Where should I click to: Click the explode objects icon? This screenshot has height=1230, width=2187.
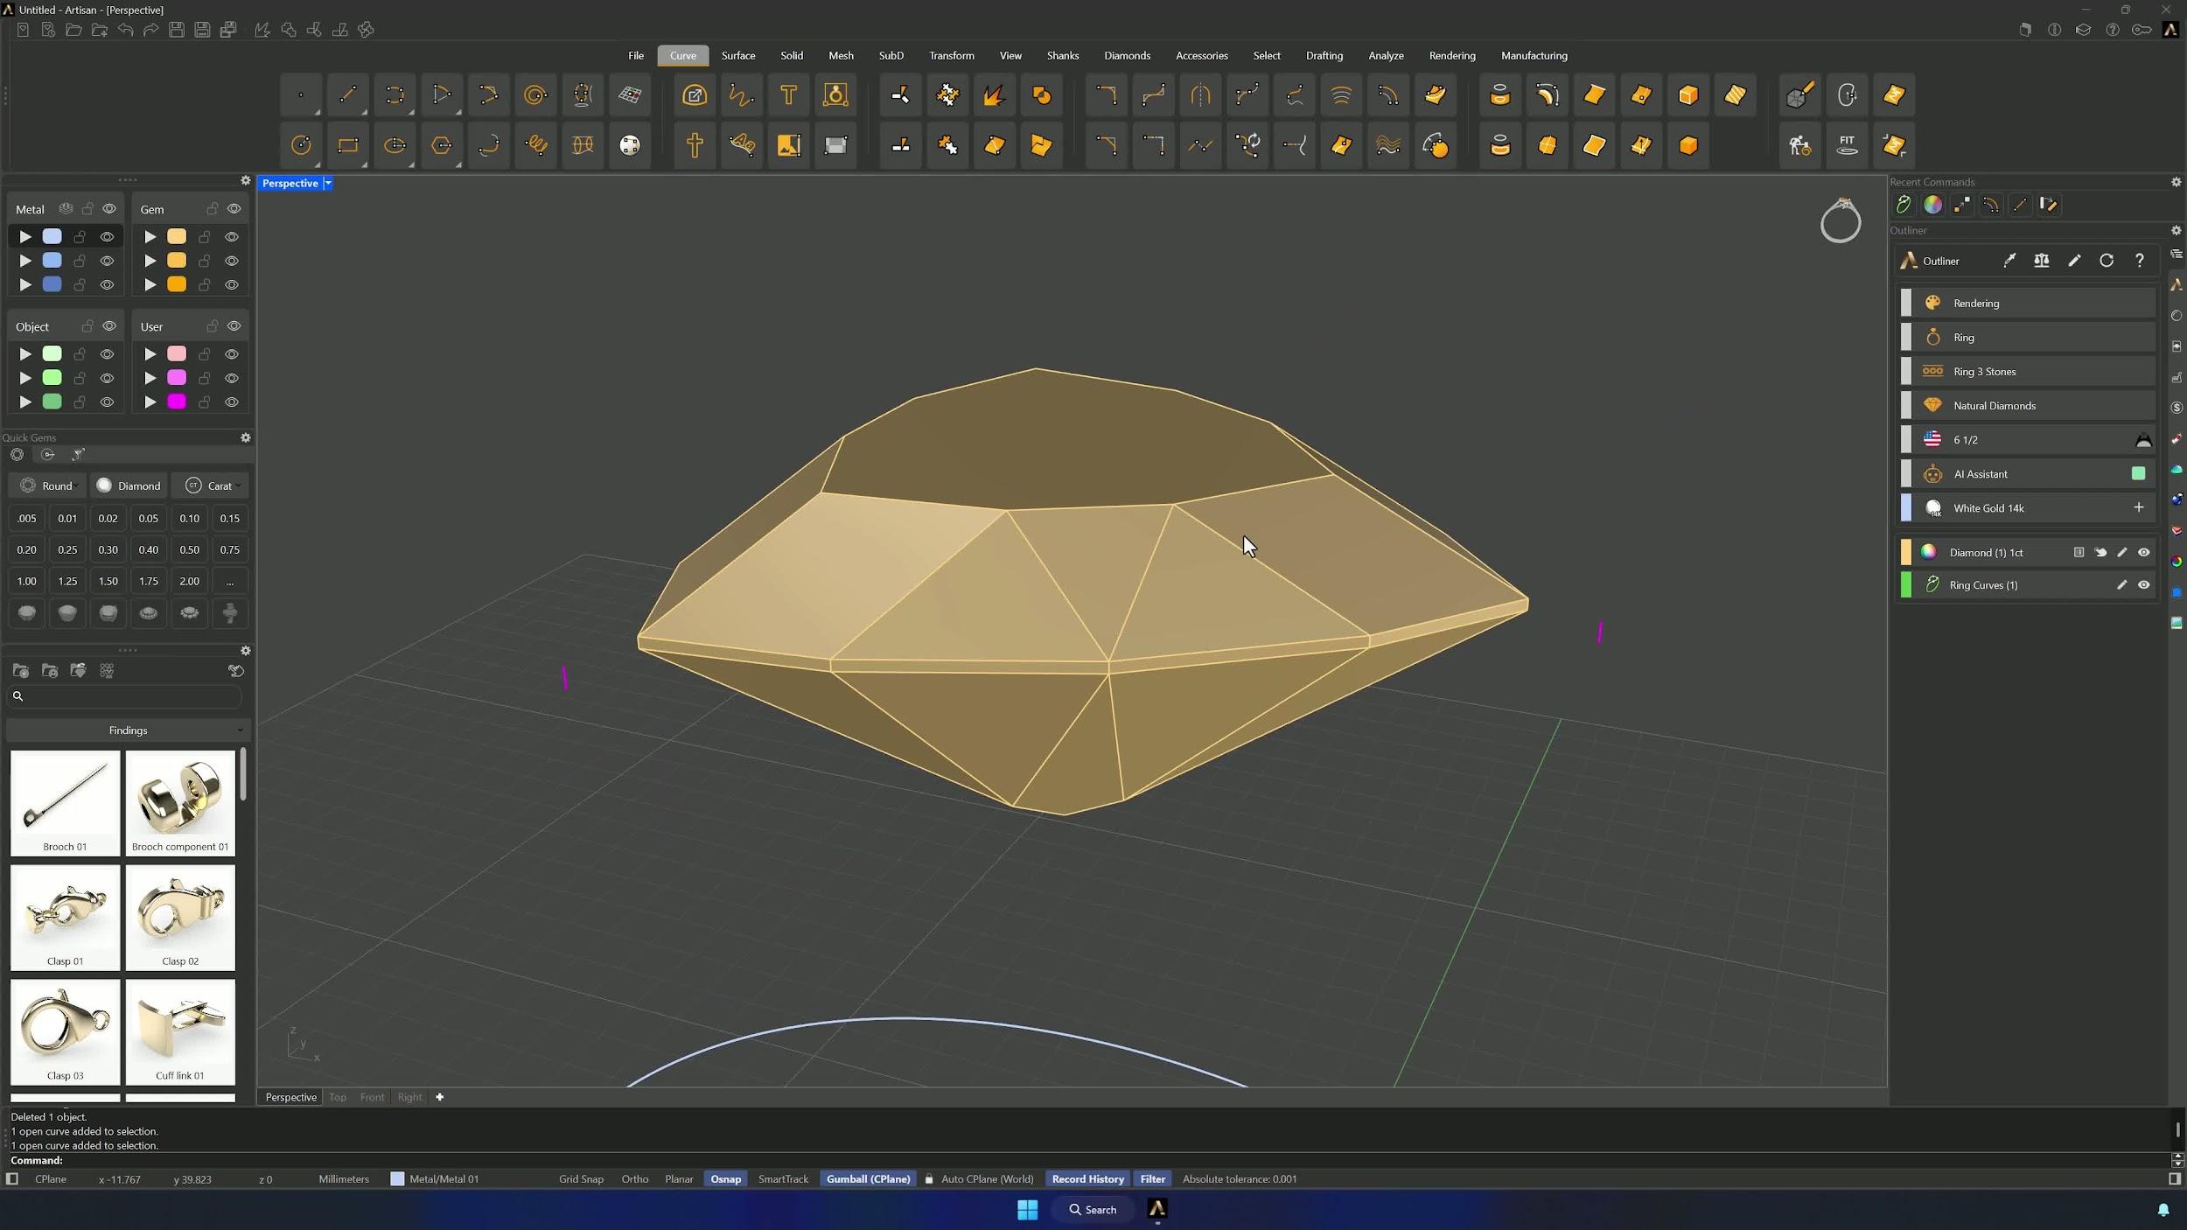tap(994, 95)
